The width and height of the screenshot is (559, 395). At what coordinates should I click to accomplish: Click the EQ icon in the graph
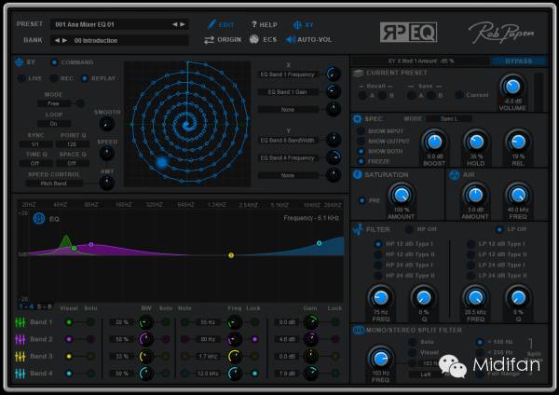point(39,218)
